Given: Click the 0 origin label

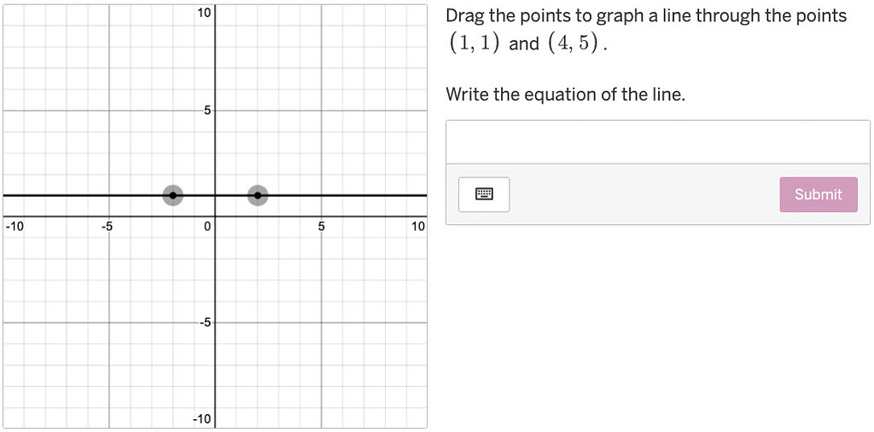Looking at the screenshot, I should point(207,227).
